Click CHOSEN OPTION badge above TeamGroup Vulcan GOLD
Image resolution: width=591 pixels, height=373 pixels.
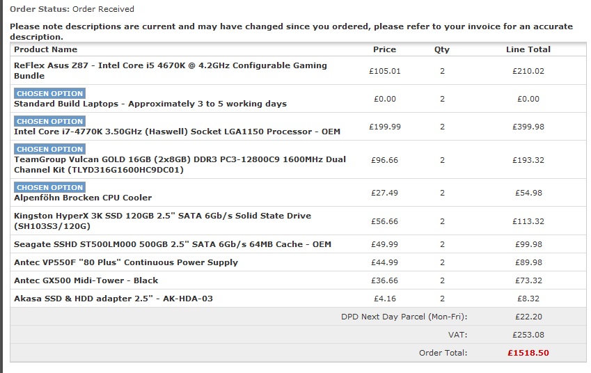point(49,149)
